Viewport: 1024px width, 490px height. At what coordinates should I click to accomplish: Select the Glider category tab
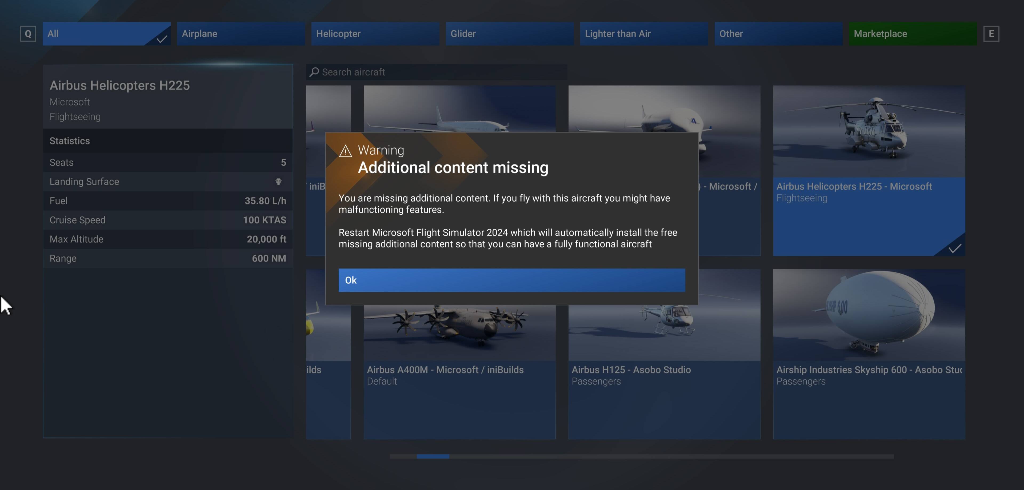(510, 34)
